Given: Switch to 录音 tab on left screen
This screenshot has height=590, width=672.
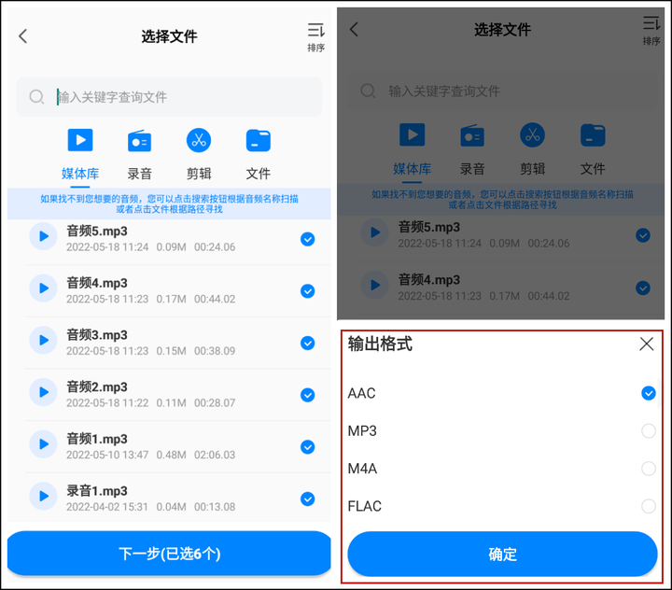Looking at the screenshot, I should pyautogui.click(x=140, y=154).
